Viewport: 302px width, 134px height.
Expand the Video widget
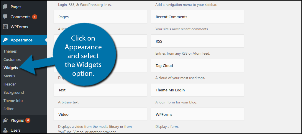point(100,114)
